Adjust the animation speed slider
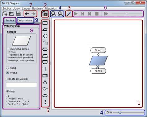Image resolution: width=147 pixels, height=117 pixels. coord(127,14)
